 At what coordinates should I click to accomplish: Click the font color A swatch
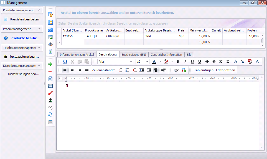pos(154,62)
